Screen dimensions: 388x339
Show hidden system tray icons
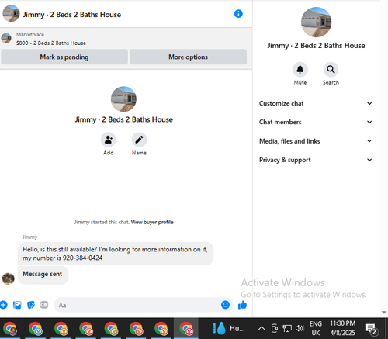(x=262, y=328)
